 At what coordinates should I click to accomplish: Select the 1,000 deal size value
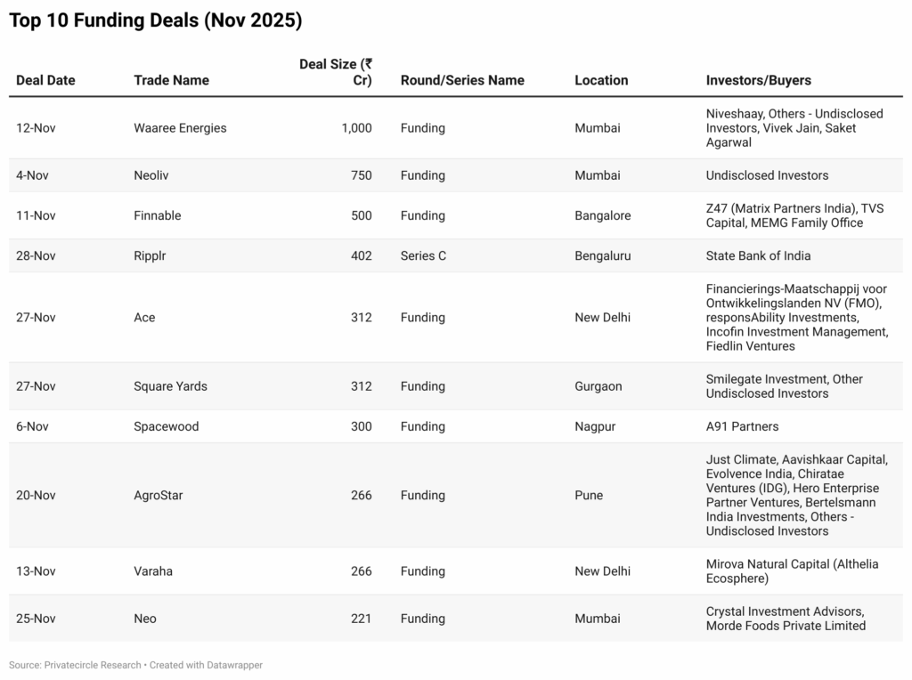coord(356,128)
